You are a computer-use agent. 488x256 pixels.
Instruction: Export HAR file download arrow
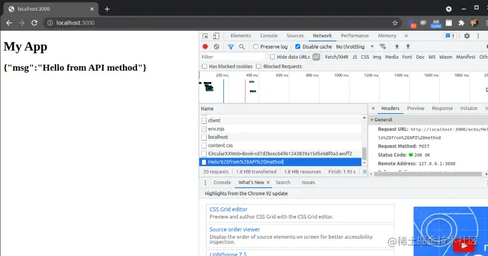click(x=408, y=47)
